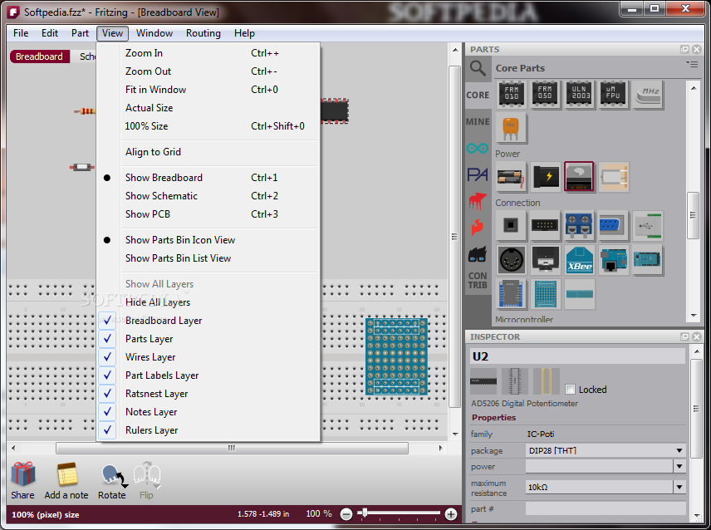Open the CONTRIB parts bin tab
This screenshot has width=711, height=530.
click(x=478, y=281)
